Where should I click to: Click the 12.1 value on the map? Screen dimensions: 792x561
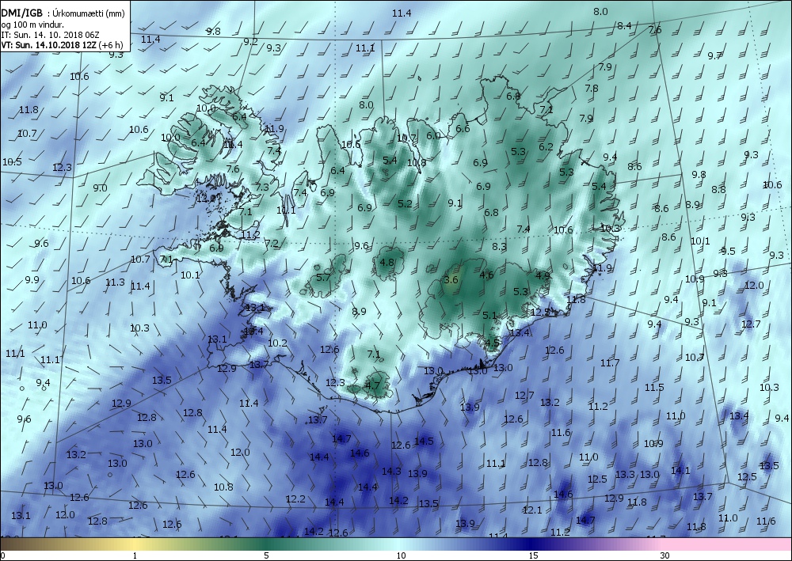(x=532, y=510)
